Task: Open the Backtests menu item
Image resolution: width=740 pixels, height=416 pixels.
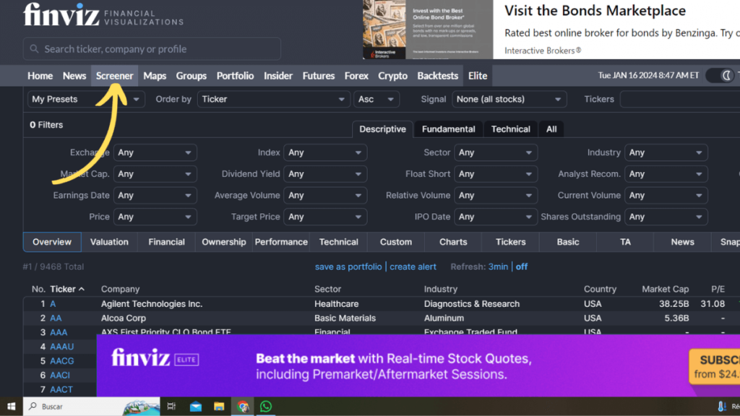Action: click(437, 75)
